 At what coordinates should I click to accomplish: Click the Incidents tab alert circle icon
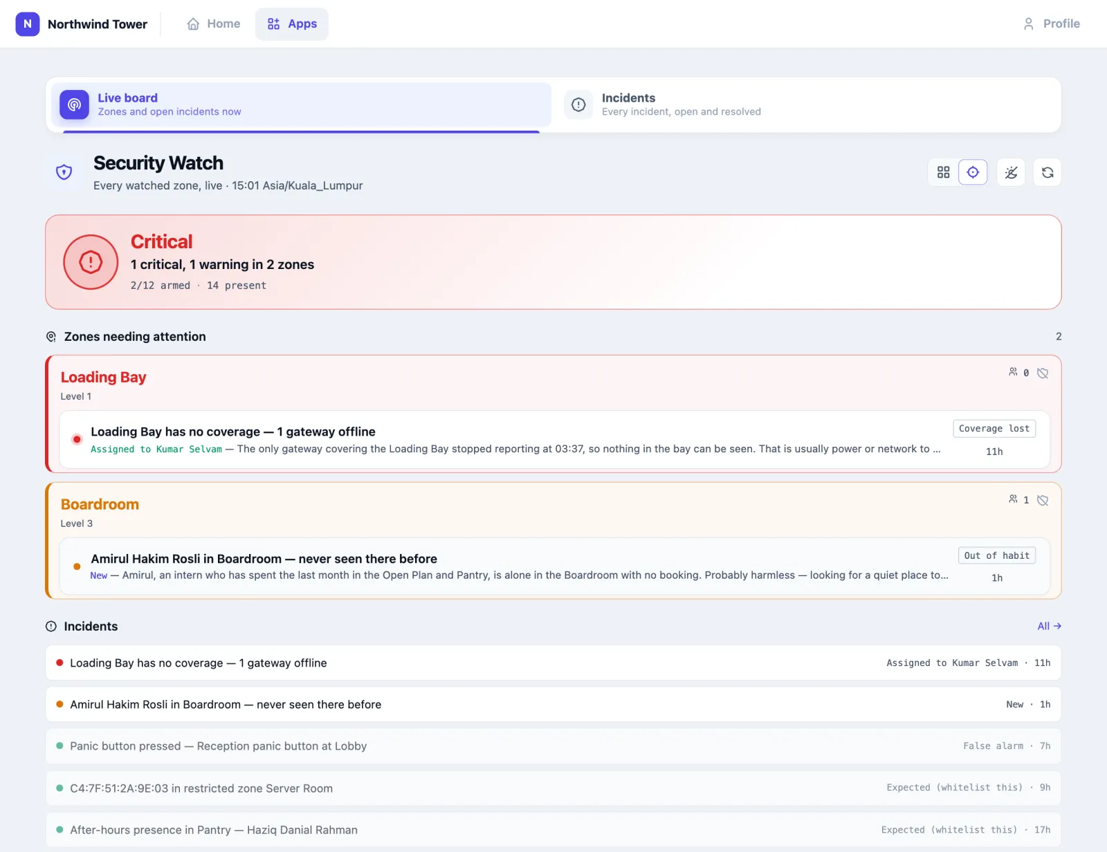(578, 104)
